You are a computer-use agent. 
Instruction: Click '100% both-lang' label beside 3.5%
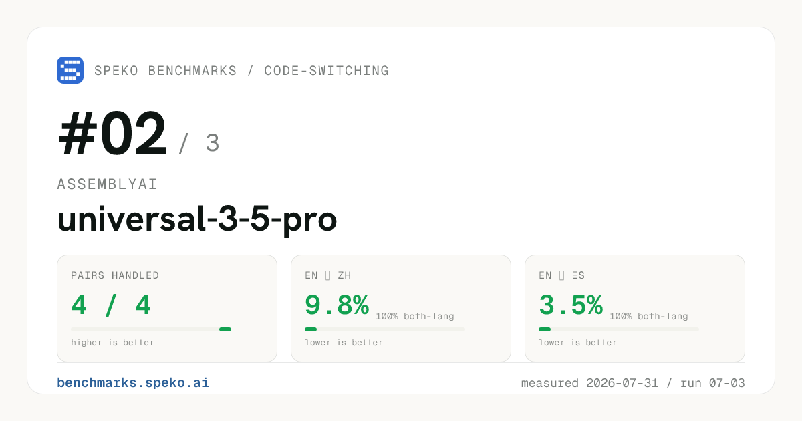click(x=648, y=316)
